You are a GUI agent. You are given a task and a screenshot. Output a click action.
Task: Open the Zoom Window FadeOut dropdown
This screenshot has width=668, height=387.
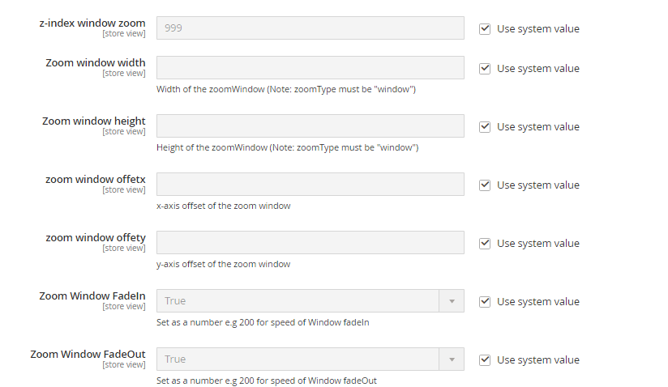click(310, 359)
